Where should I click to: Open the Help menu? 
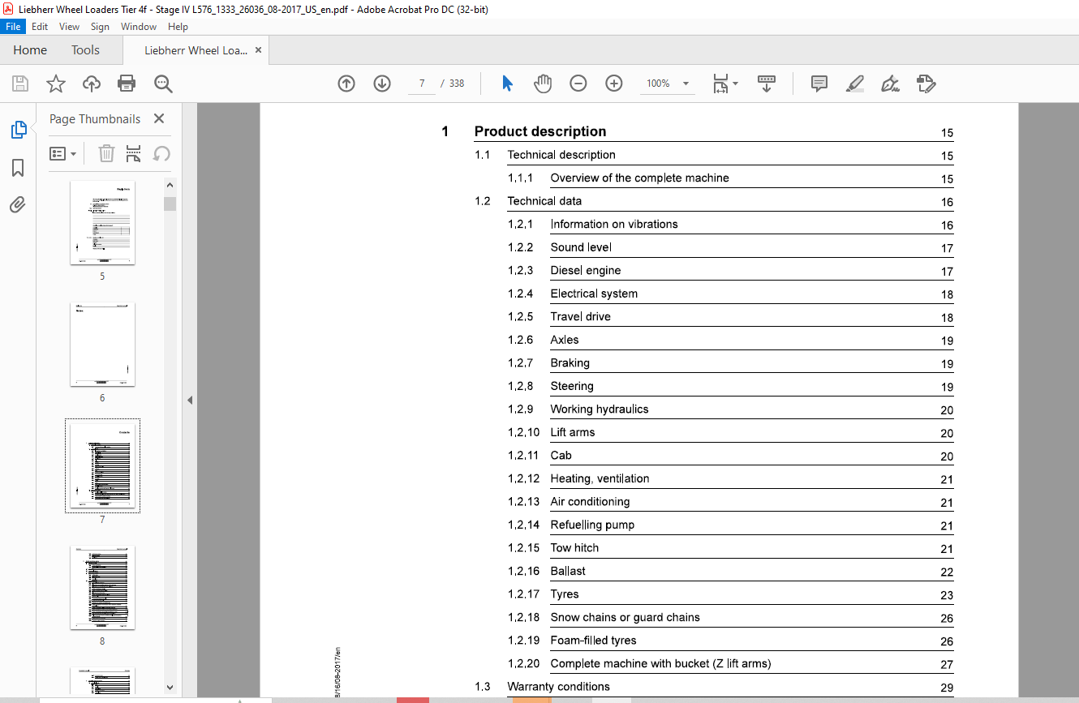pyautogui.click(x=178, y=27)
